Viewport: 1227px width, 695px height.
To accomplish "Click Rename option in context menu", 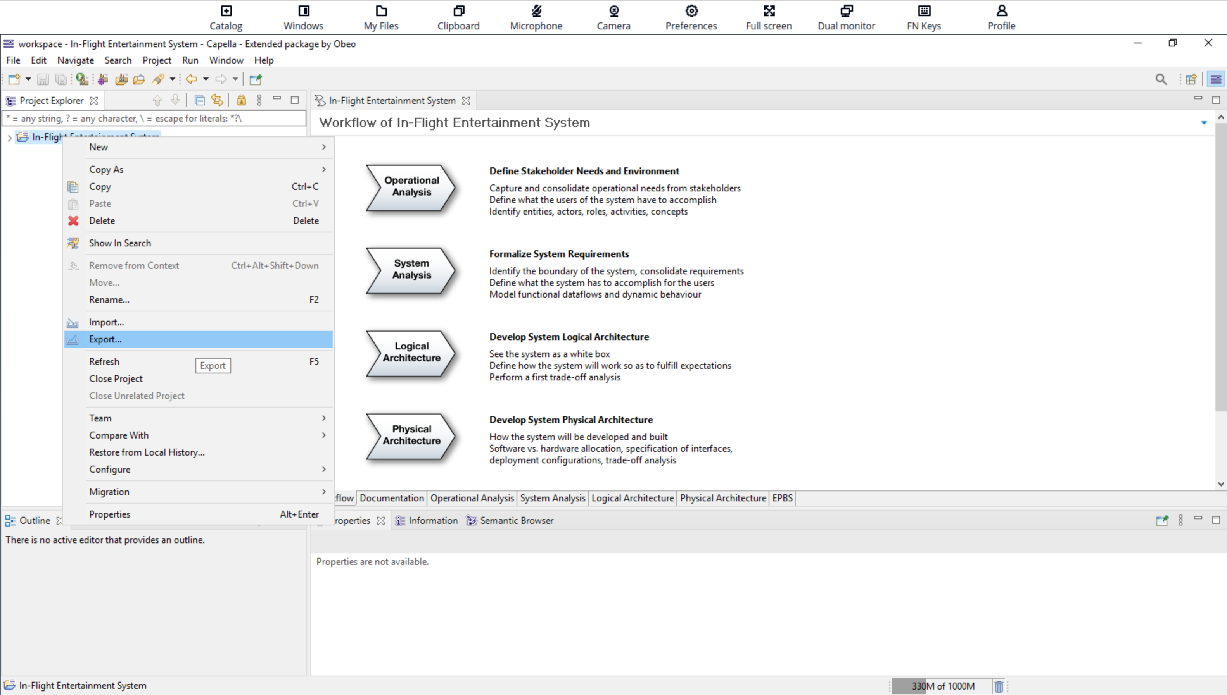I will coord(109,299).
